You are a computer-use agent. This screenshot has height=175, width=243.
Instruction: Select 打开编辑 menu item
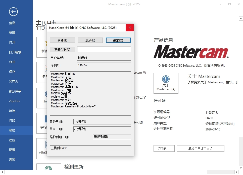tap(15, 52)
